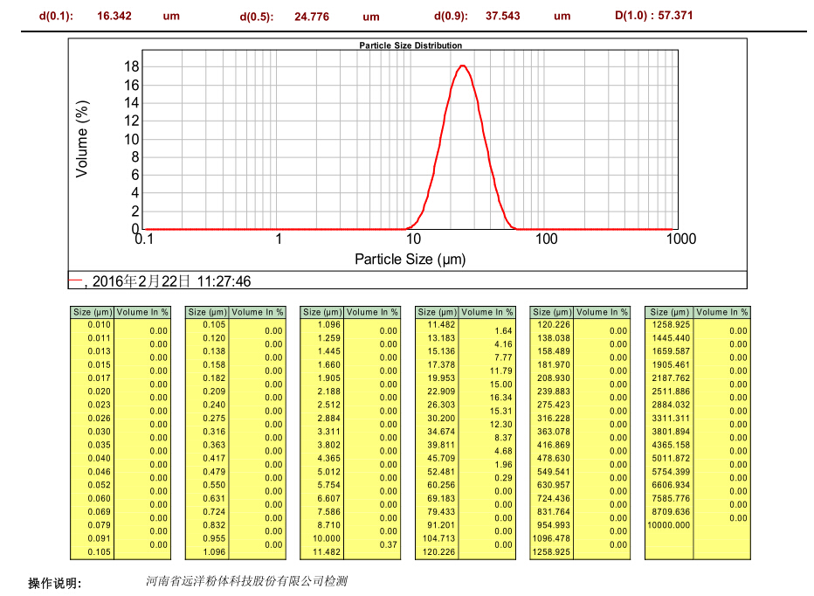Click the Particle Size Distribution chart title
Screen dimensions: 814x596
pyautogui.click(x=410, y=45)
